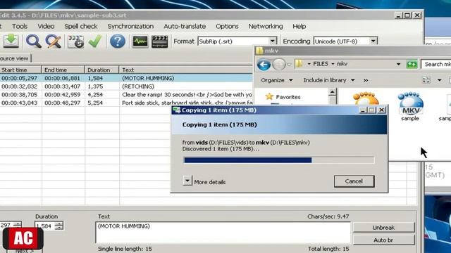Open the Networking menu
The width and height of the screenshot is (451, 253).
coord(266,27)
